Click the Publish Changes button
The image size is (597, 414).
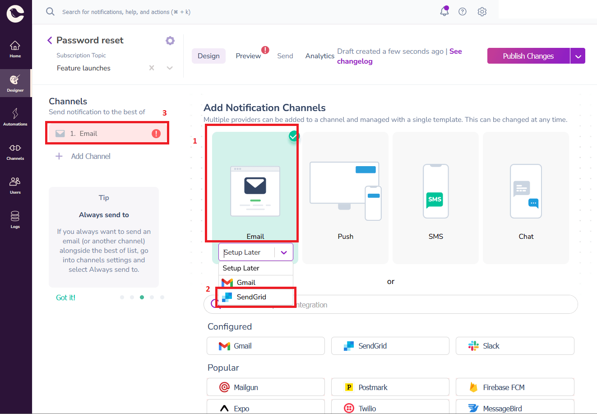click(x=528, y=56)
